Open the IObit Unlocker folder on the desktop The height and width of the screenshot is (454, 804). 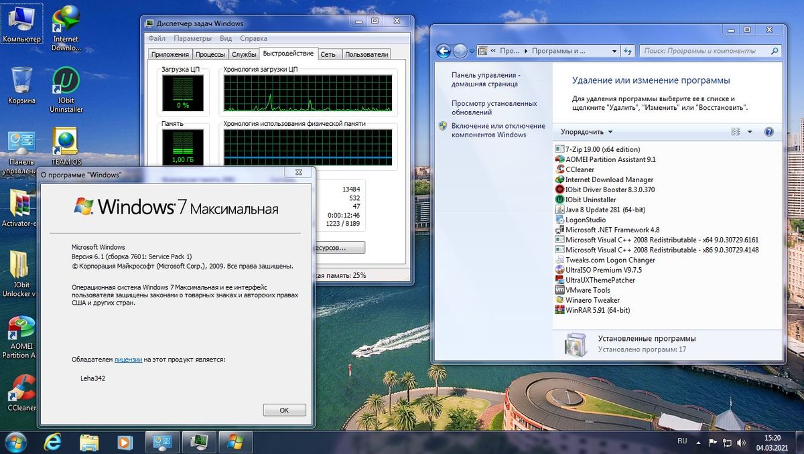pos(19,275)
